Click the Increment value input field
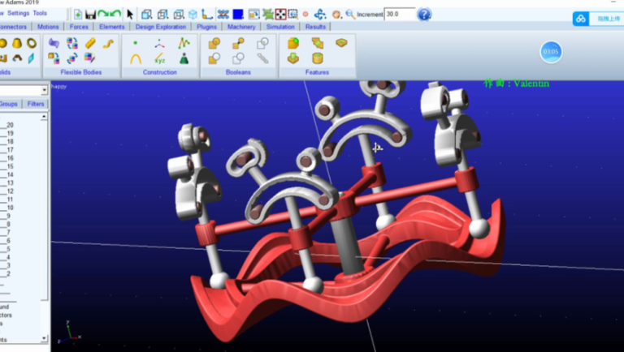 click(x=398, y=14)
